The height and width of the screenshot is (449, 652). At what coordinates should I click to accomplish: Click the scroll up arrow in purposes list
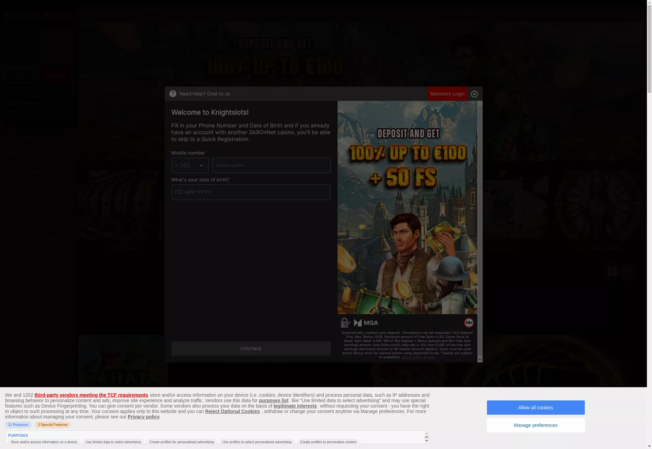[427, 433]
